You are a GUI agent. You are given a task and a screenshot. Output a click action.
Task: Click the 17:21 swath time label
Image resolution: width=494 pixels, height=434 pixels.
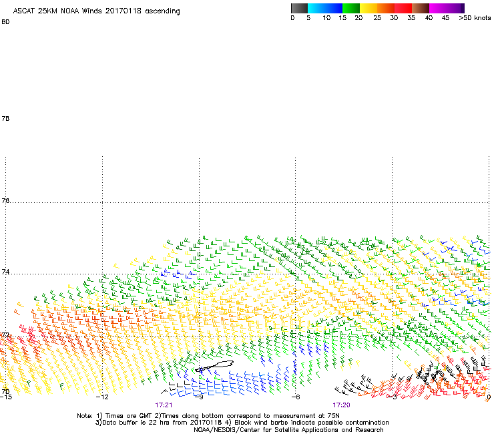point(164,405)
